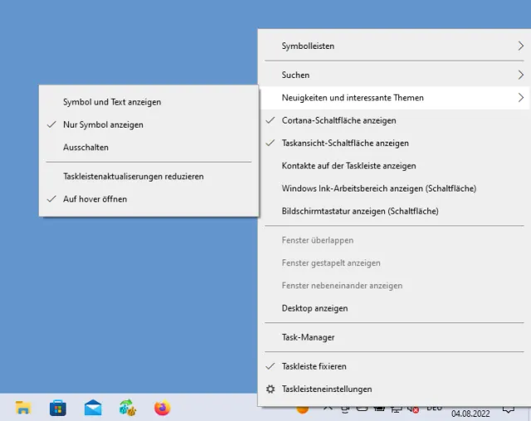Screen dimensions: 531x421
Task: Disable Auf hover öffnen option
Action: (x=95, y=199)
